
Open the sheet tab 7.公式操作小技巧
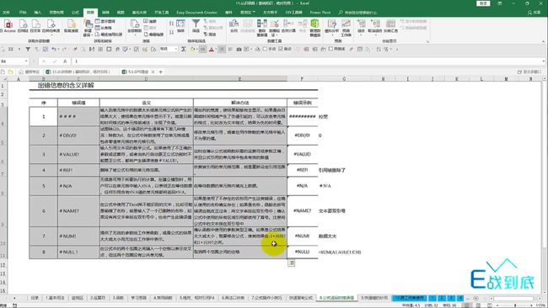[266, 298]
